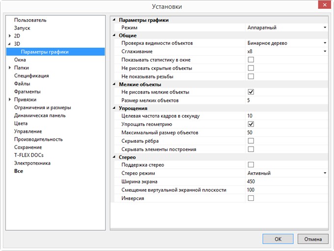The width and height of the screenshot is (334, 251).
Task: Collapse the Стерео section triangle
Action: coord(114,157)
